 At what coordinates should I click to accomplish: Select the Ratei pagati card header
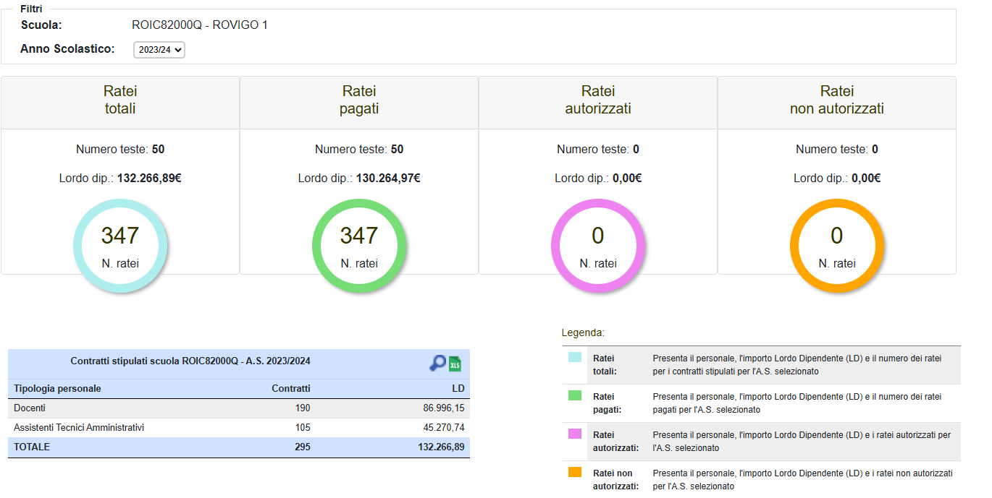pyautogui.click(x=359, y=100)
